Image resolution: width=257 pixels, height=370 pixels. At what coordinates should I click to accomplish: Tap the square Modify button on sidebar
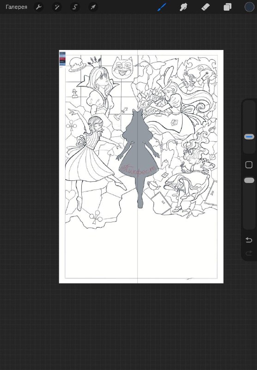pos(249,165)
